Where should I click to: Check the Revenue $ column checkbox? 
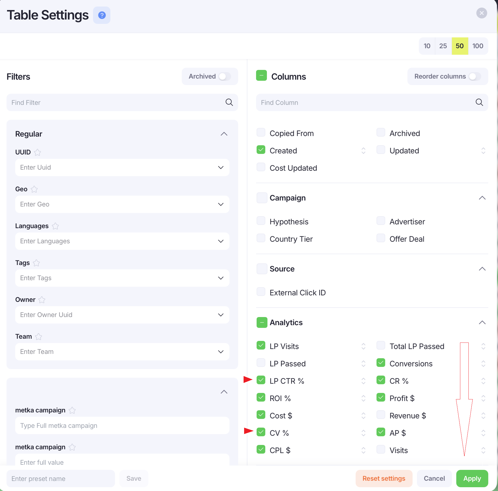tap(381, 415)
